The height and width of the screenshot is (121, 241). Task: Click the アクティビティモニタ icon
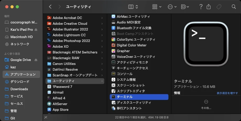coord(113,62)
